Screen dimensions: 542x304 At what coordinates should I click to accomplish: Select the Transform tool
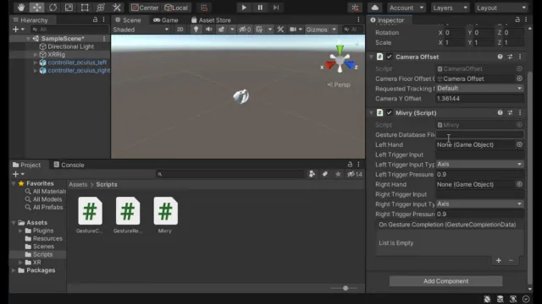pos(101,8)
